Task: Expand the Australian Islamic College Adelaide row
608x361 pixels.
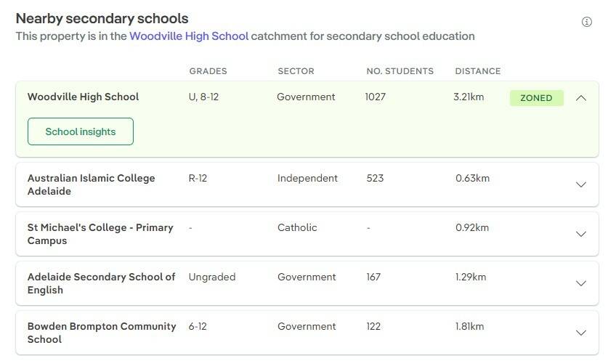Action: (580, 184)
